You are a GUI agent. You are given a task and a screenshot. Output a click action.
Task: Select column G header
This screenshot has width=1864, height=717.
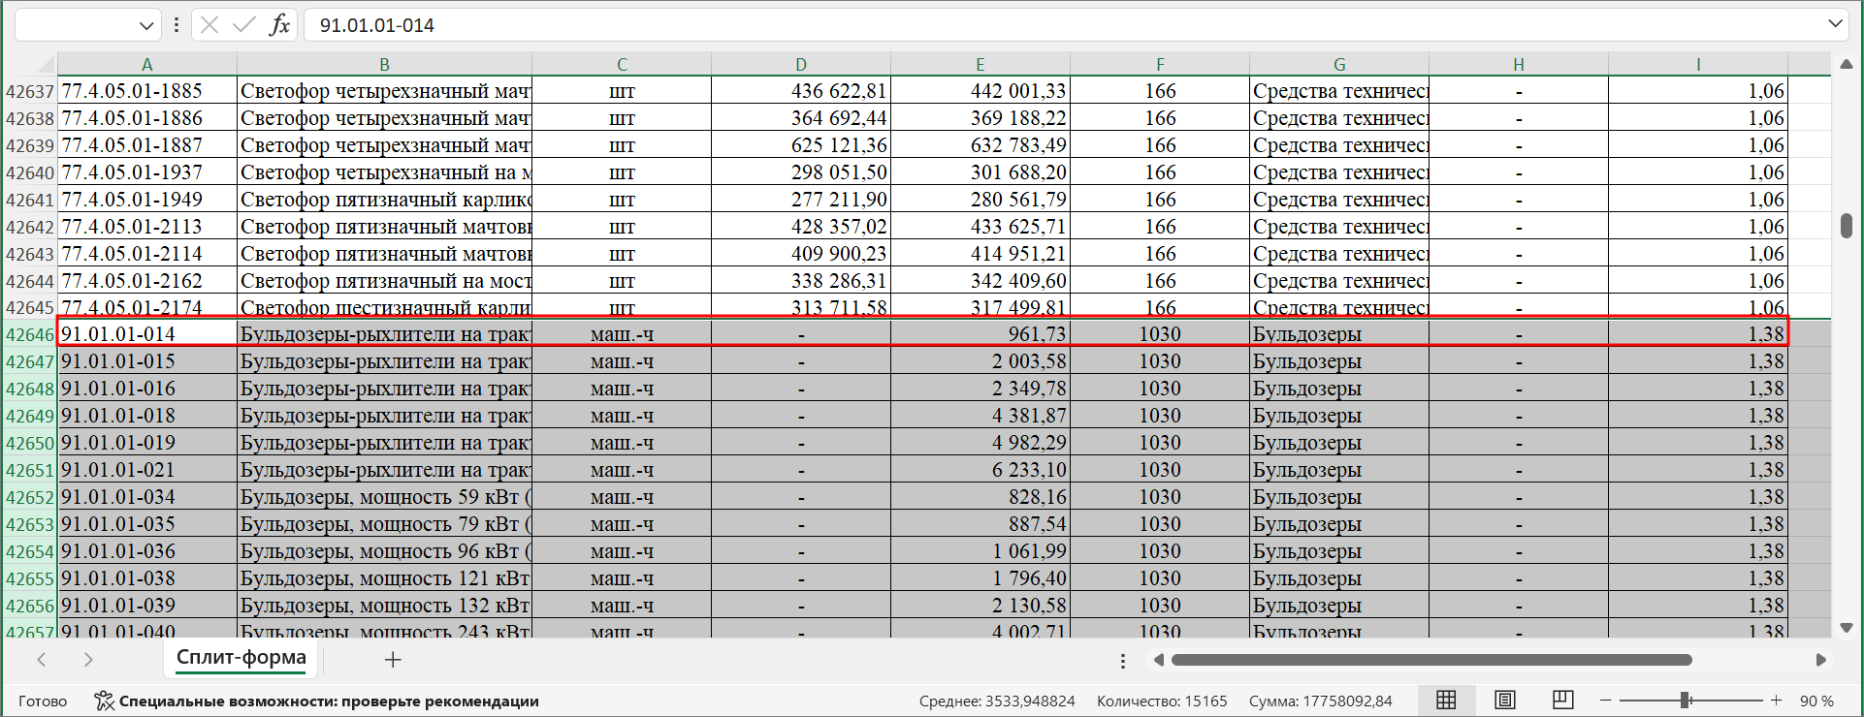click(1339, 65)
